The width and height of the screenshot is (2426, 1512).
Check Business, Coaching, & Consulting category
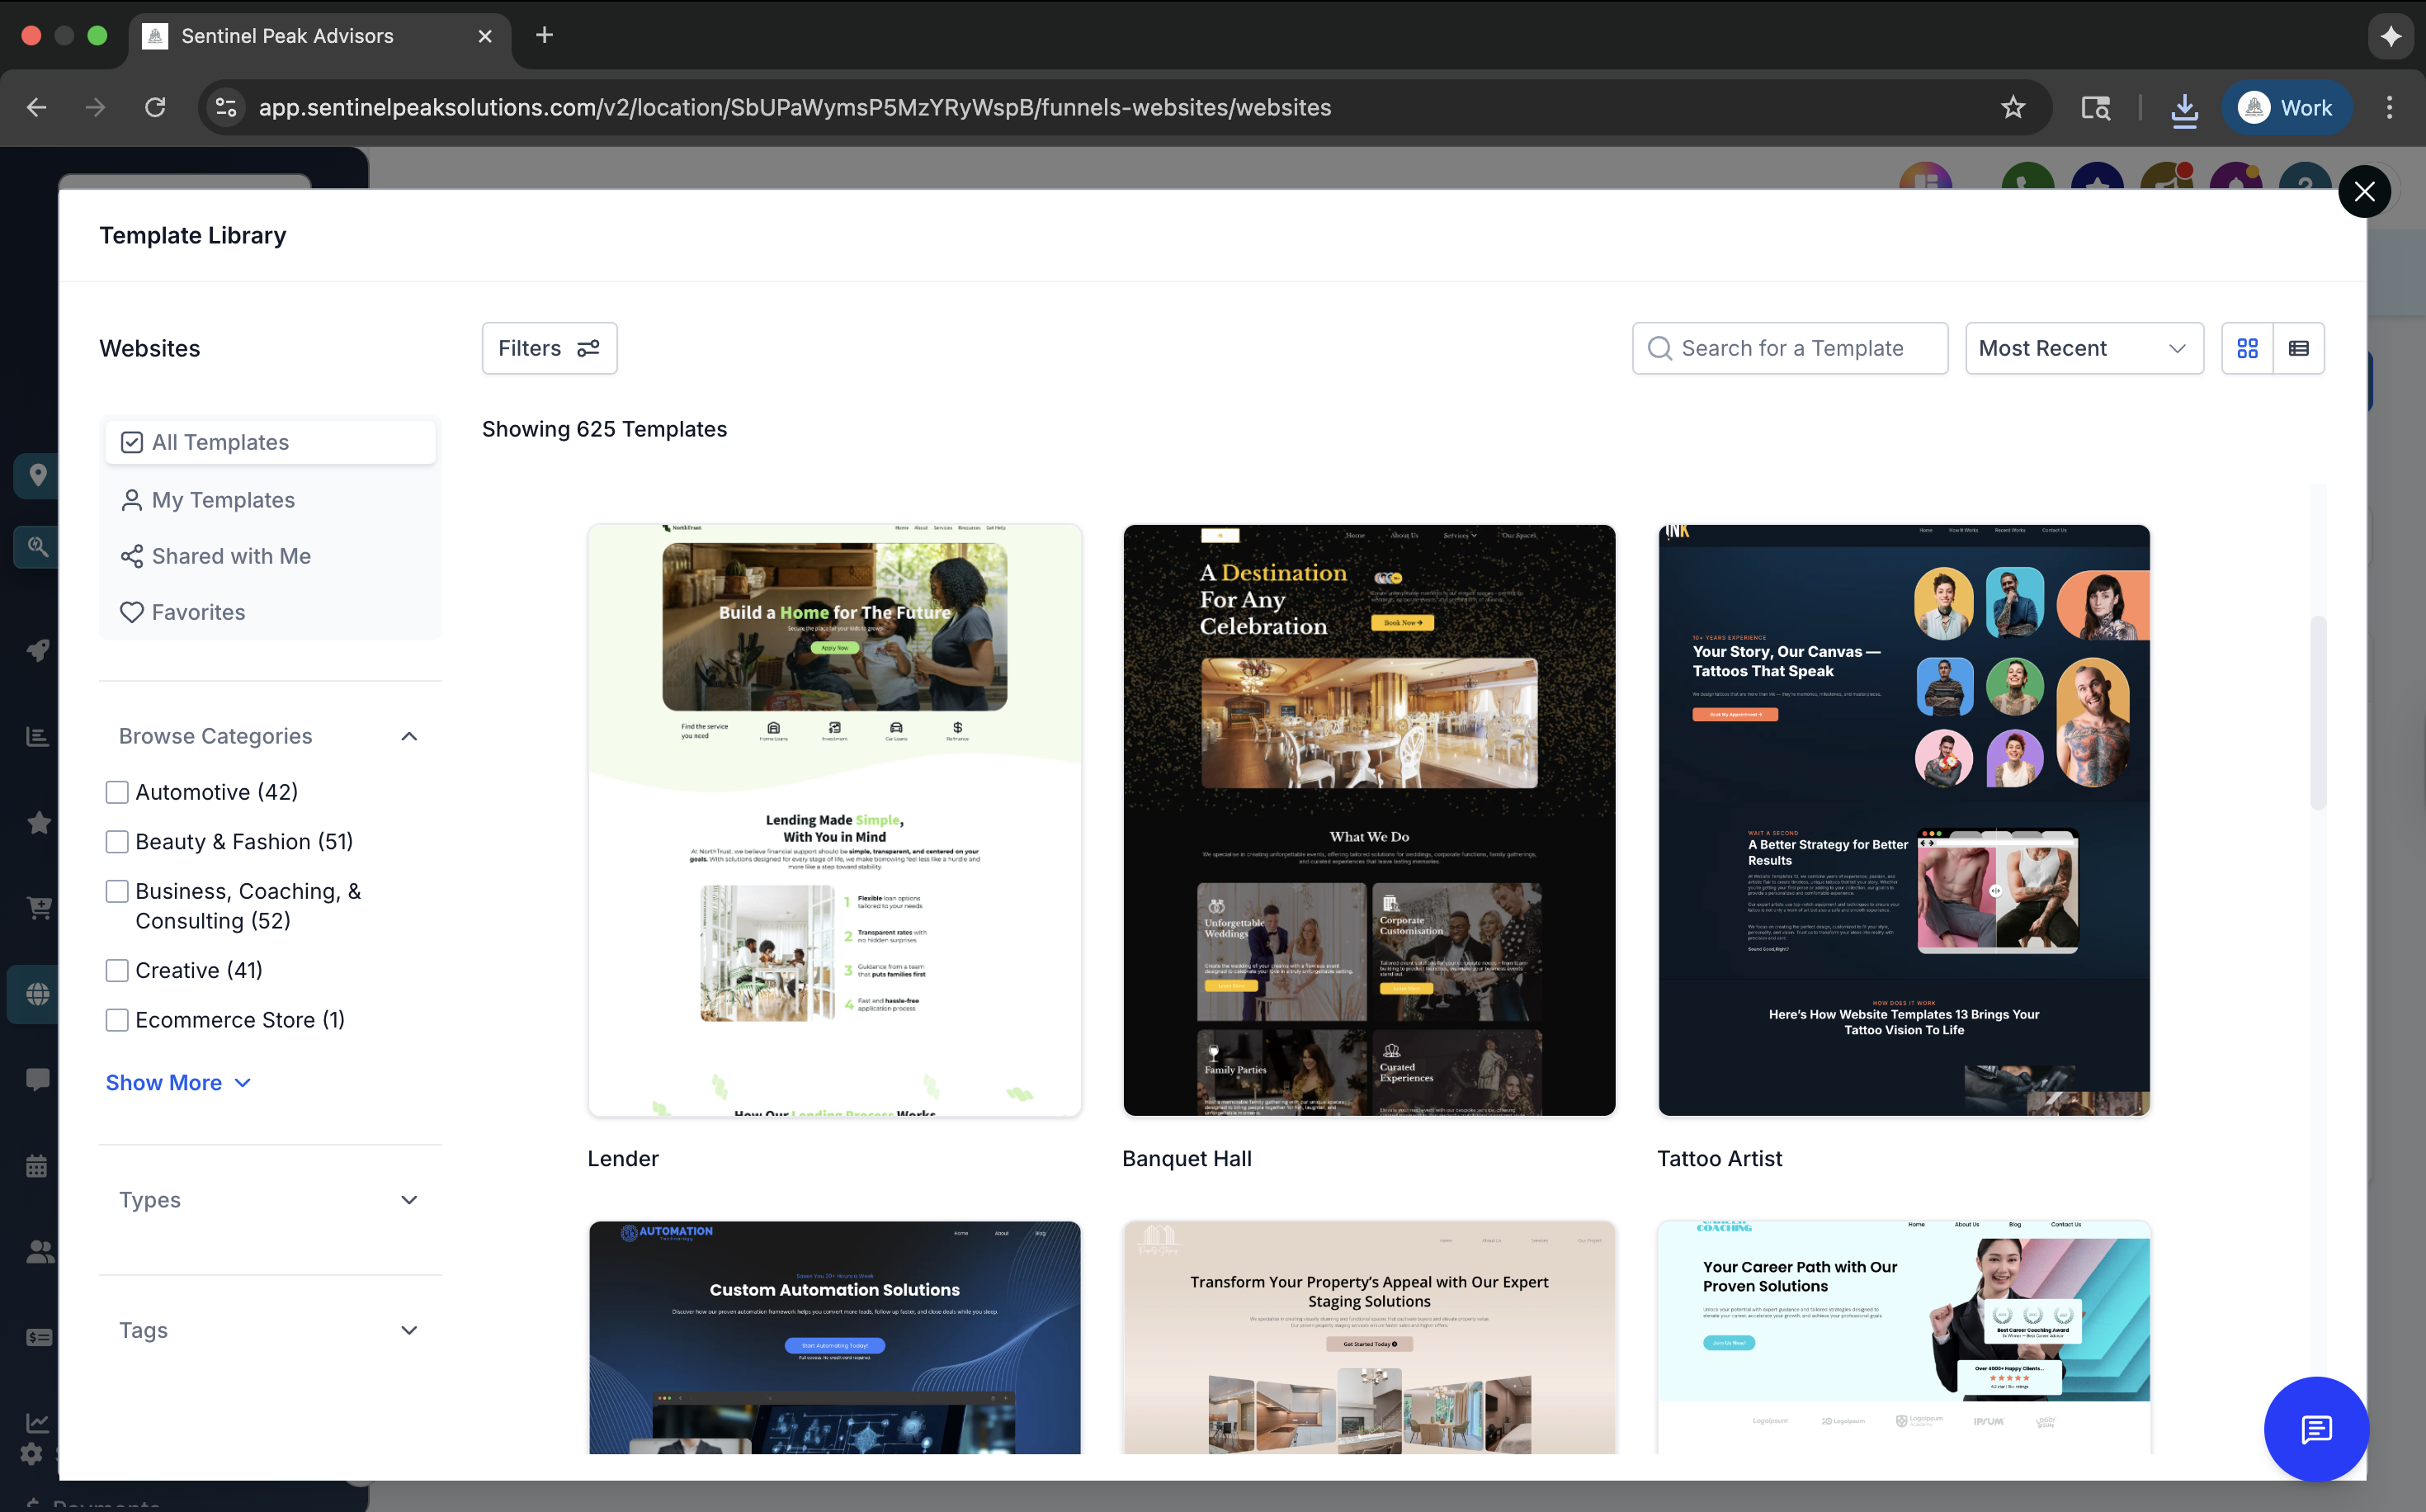coord(117,891)
